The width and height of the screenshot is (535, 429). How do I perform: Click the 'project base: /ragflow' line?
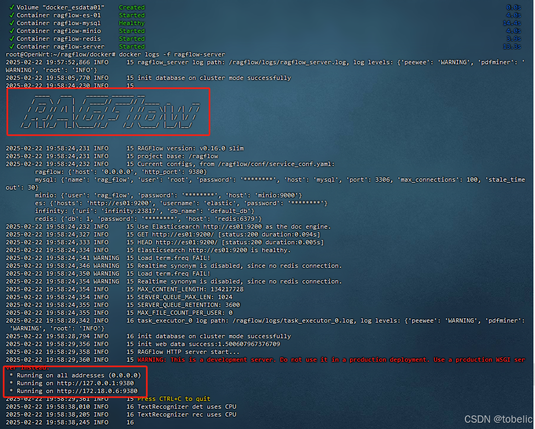tap(178, 156)
